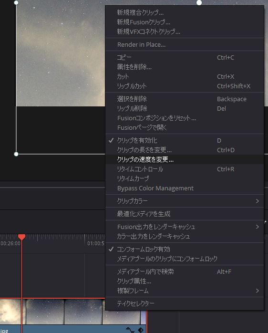Toggle コンフォームロック有効 checked item
The image size is (268, 333).
click(185, 249)
